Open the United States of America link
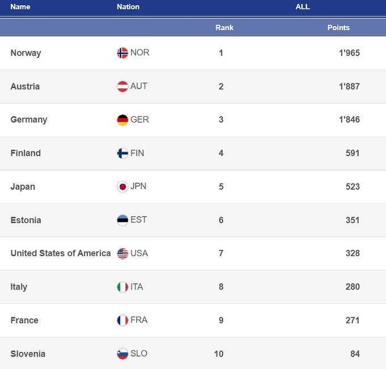This screenshot has height=369, width=386. click(60, 253)
